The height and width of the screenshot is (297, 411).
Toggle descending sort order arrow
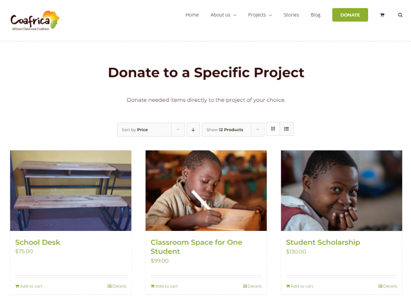tap(193, 129)
